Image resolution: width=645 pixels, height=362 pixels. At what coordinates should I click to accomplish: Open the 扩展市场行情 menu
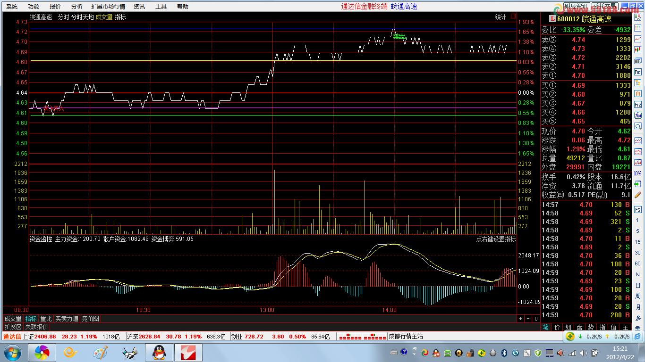point(108,7)
